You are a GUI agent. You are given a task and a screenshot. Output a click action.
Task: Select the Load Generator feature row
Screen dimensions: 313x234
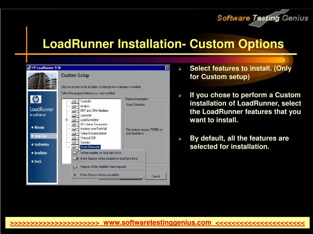point(90,120)
